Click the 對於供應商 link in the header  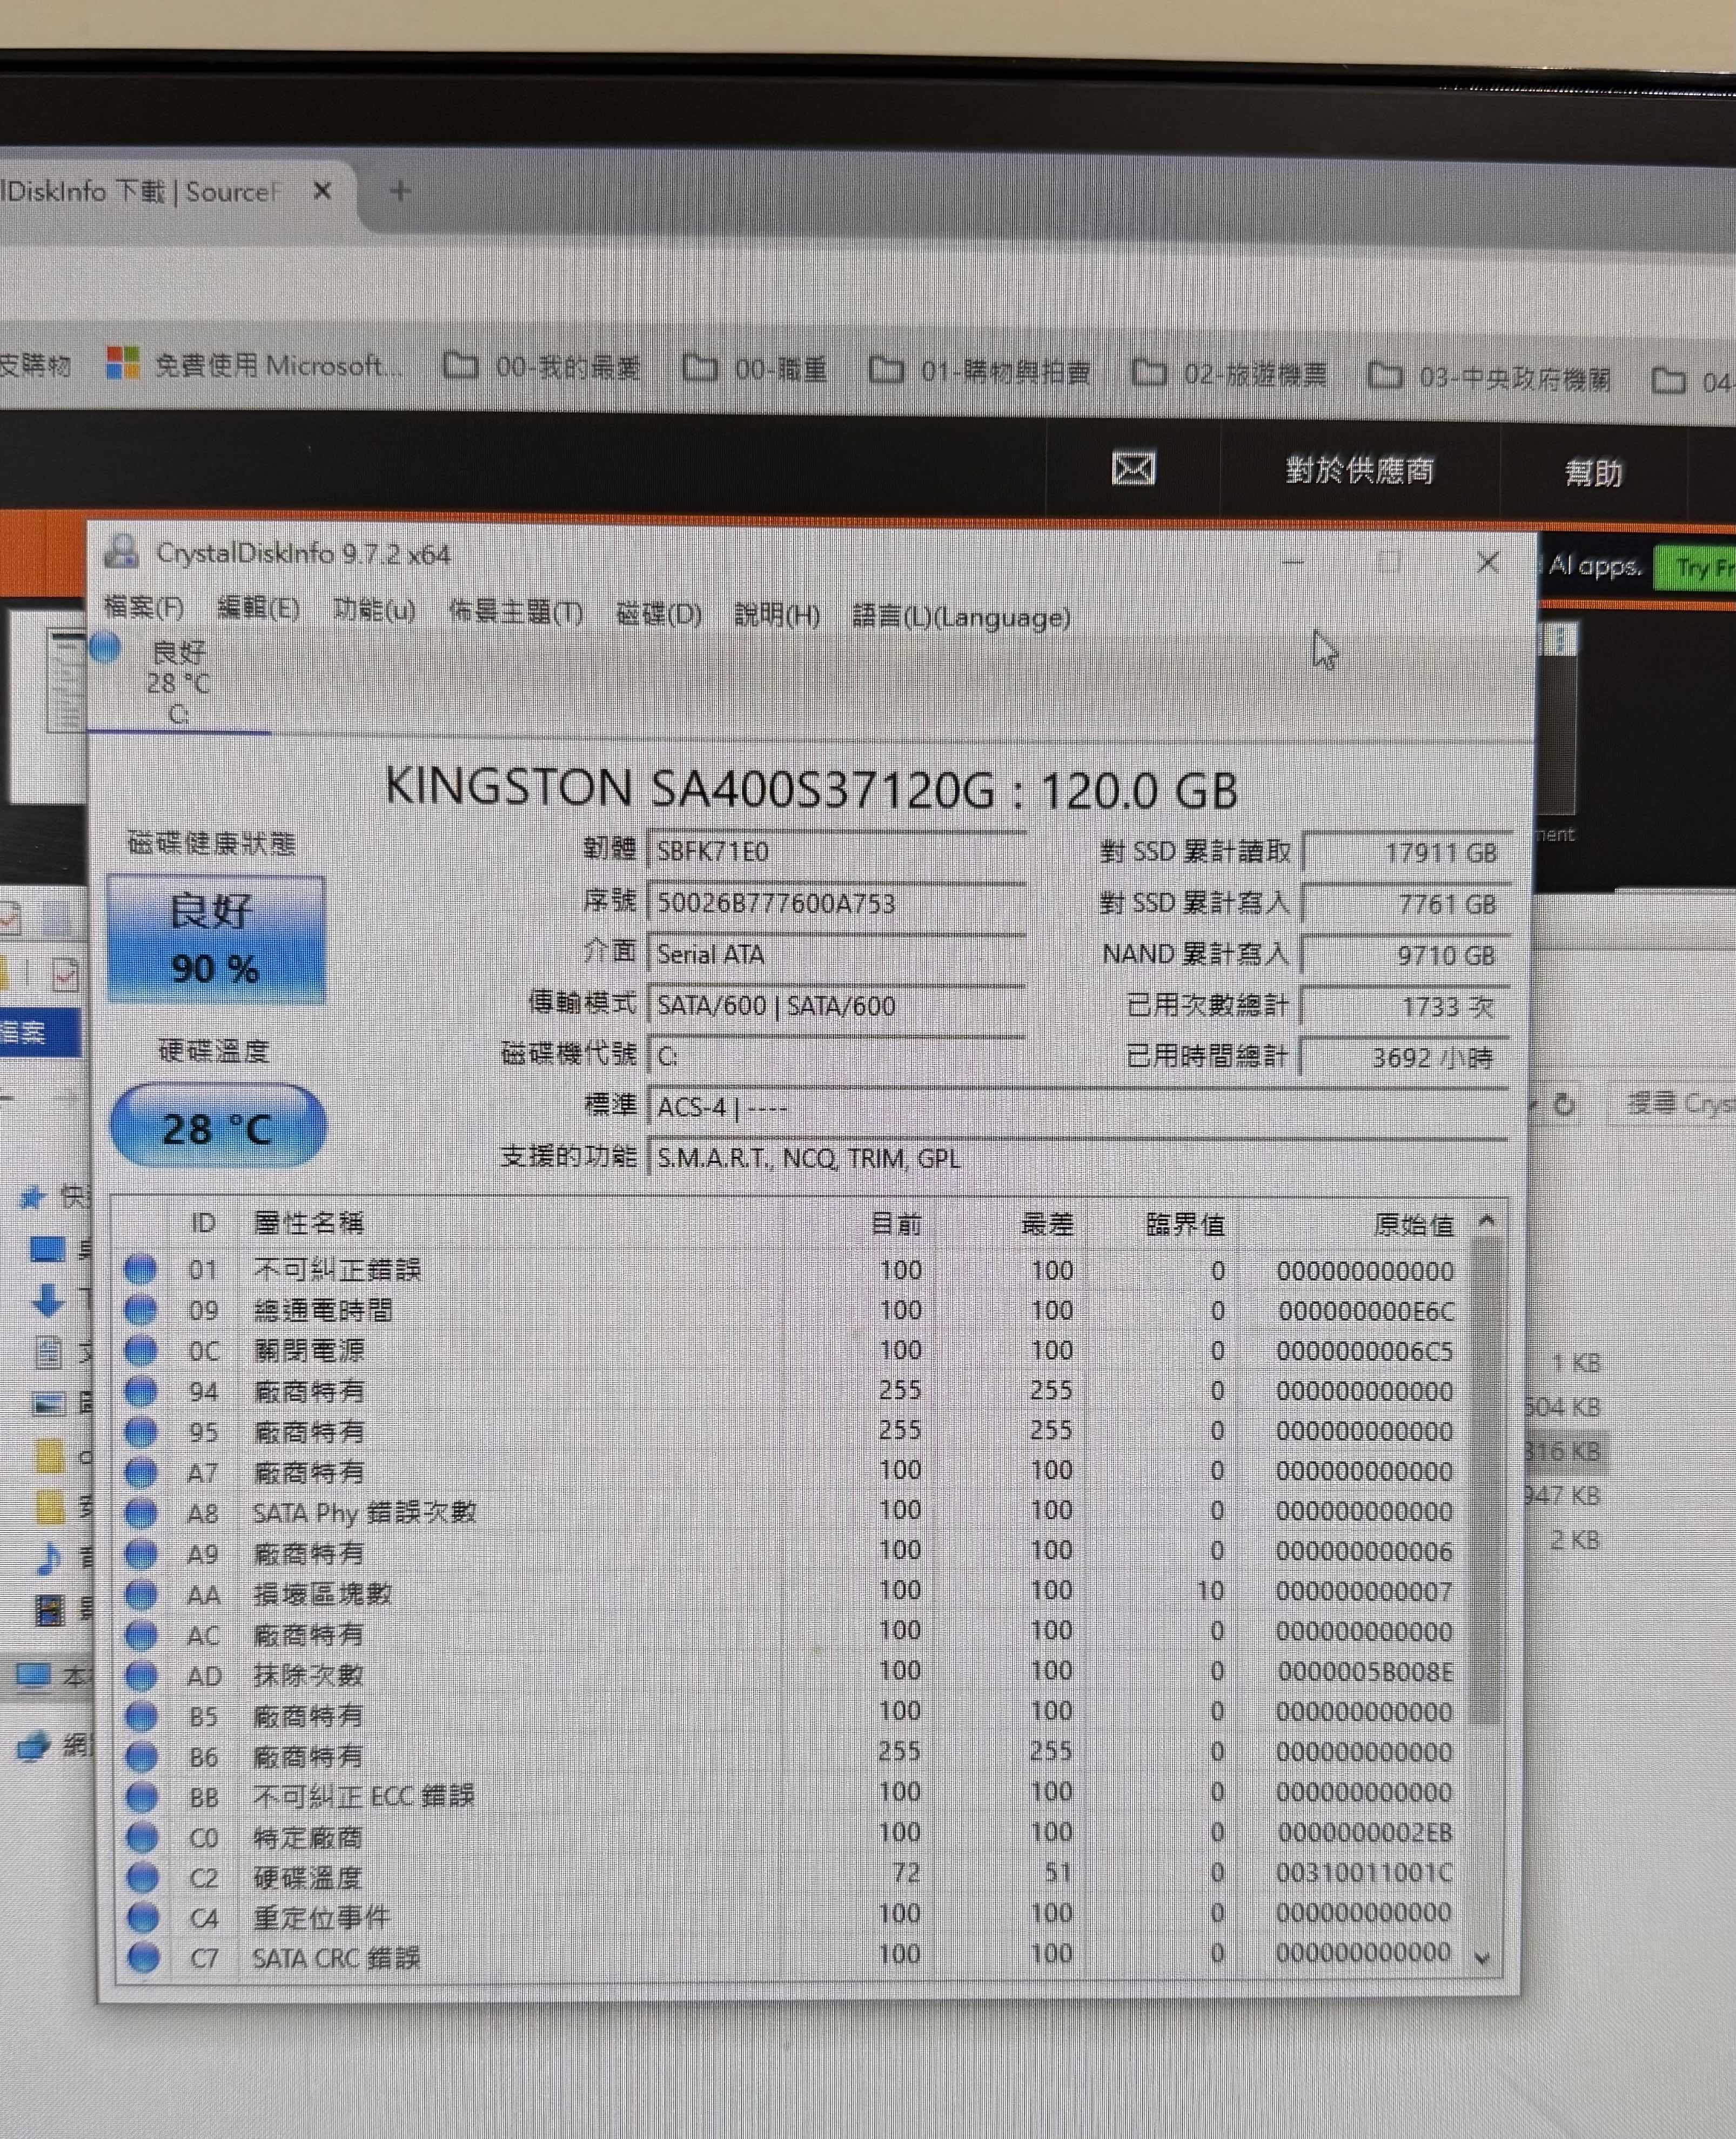(1359, 470)
